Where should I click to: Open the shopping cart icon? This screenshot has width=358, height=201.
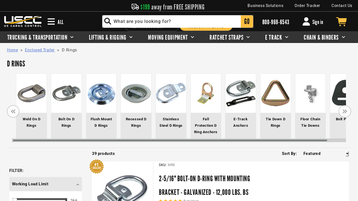tap(341, 21)
